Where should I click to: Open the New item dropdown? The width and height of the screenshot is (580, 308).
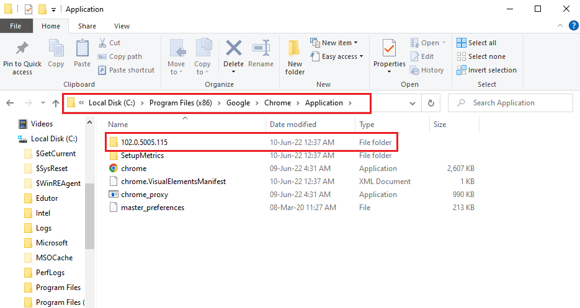(x=334, y=43)
